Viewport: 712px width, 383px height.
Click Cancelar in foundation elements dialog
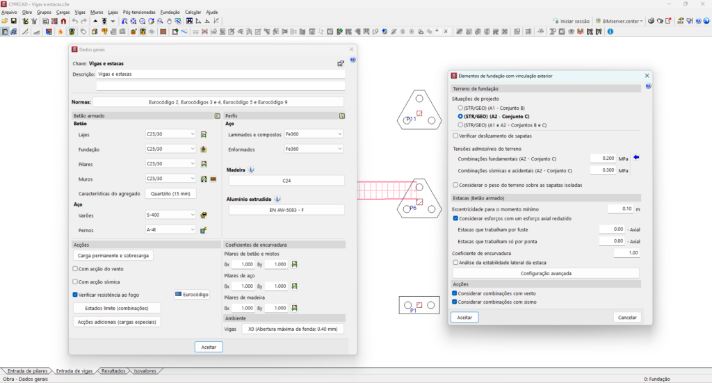(x=627, y=317)
